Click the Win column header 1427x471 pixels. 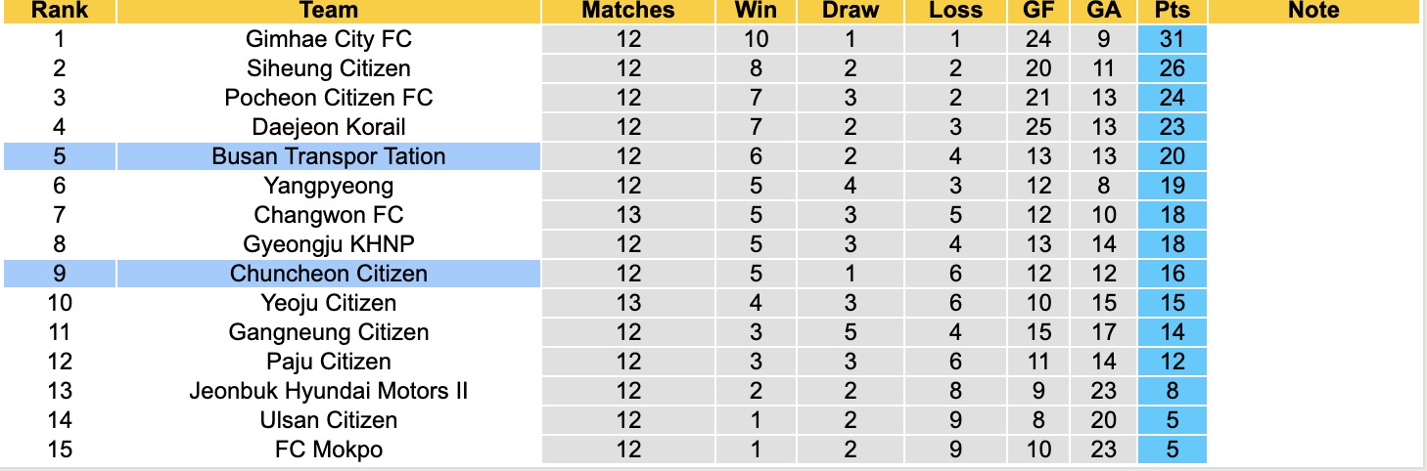pyautogui.click(x=756, y=11)
